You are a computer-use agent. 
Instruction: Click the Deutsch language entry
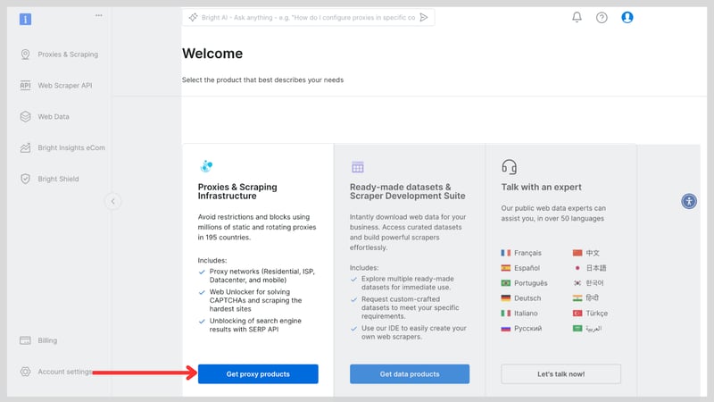click(521, 298)
